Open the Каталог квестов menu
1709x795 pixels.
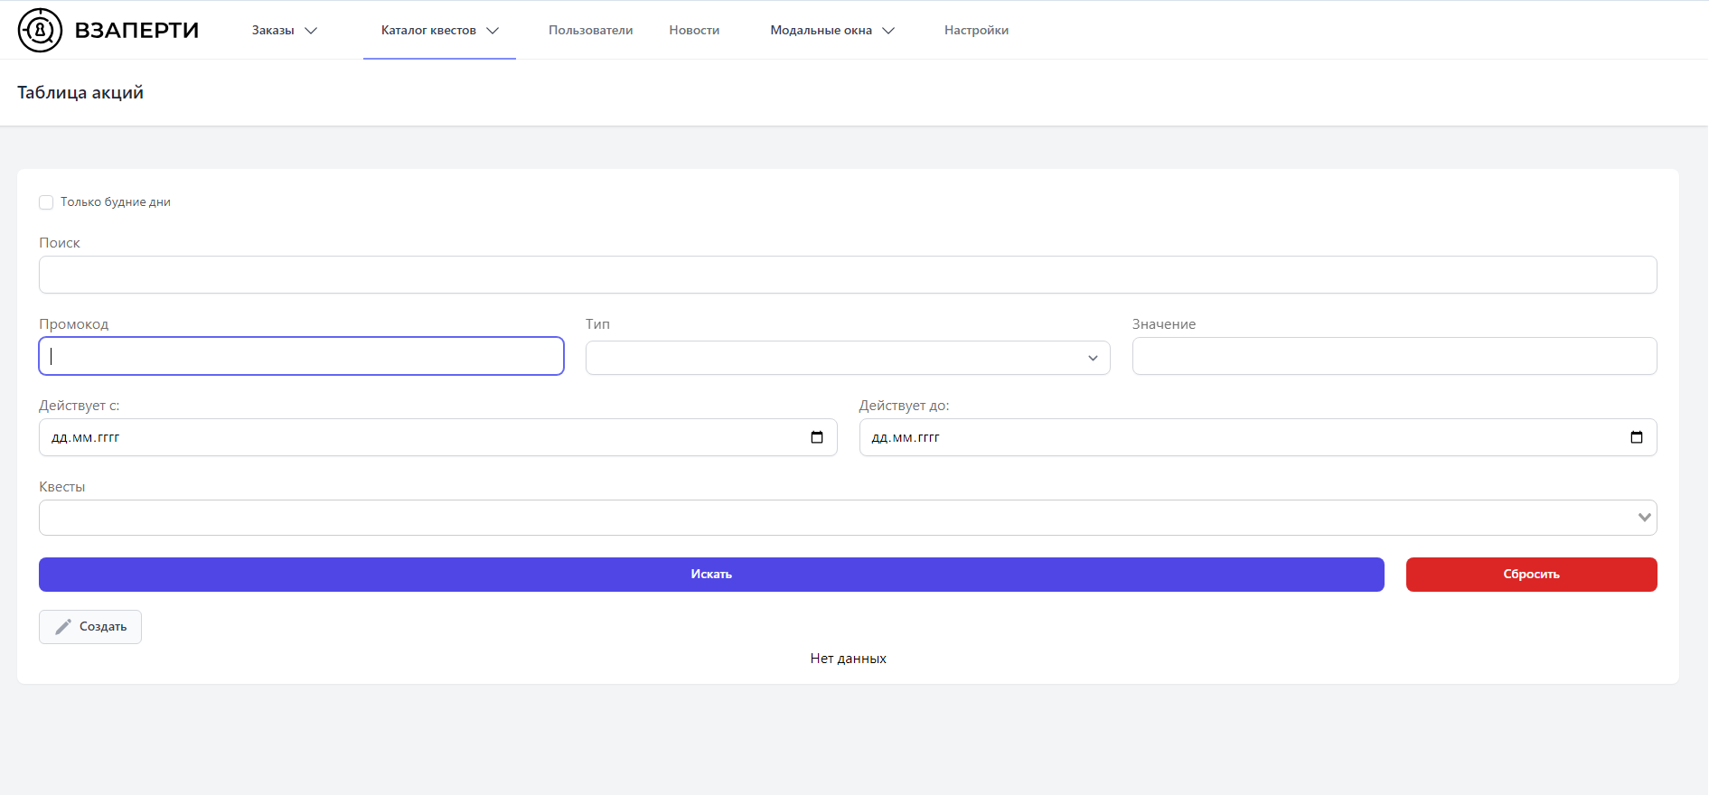pos(439,31)
